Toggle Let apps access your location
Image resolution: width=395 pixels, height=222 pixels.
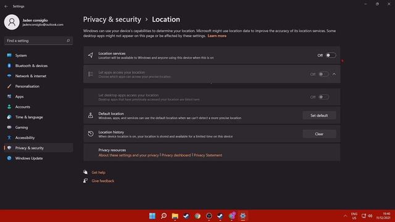coord(323,74)
